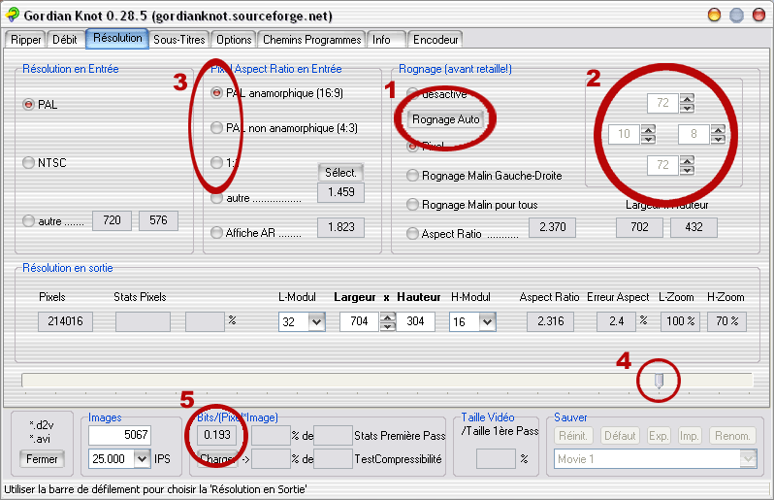Open the IPS framerate dropdown

(x=142, y=458)
